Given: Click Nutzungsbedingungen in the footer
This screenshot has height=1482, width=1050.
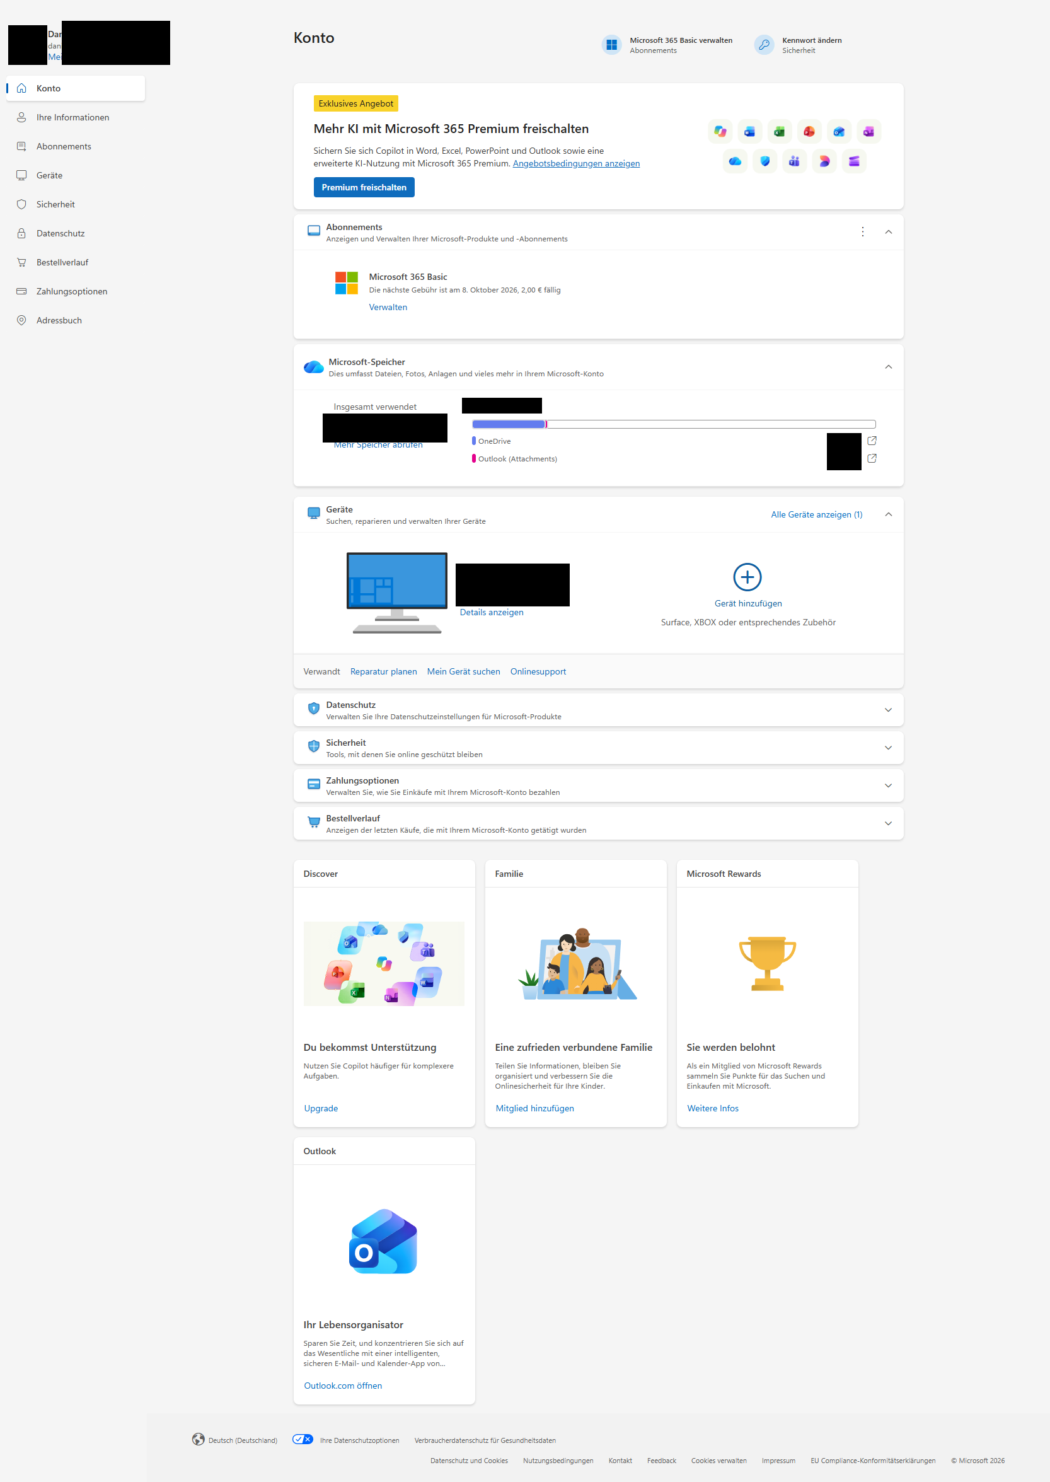Looking at the screenshot, I should [558, 1461].
